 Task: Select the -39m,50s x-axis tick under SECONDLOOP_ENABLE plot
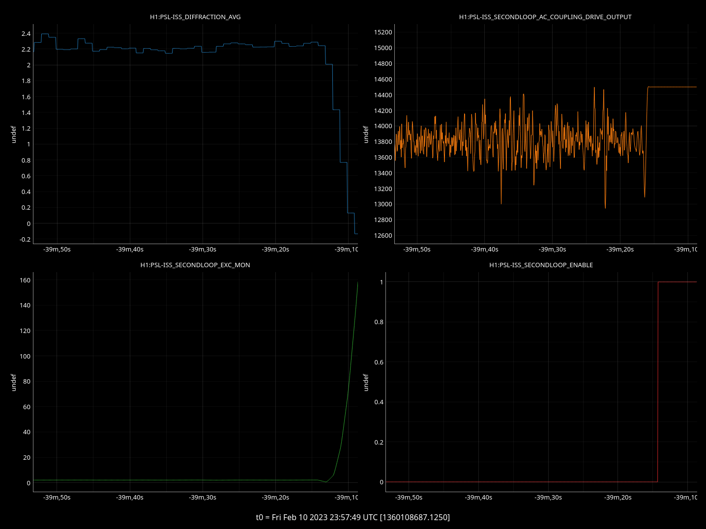coord(409,498)
